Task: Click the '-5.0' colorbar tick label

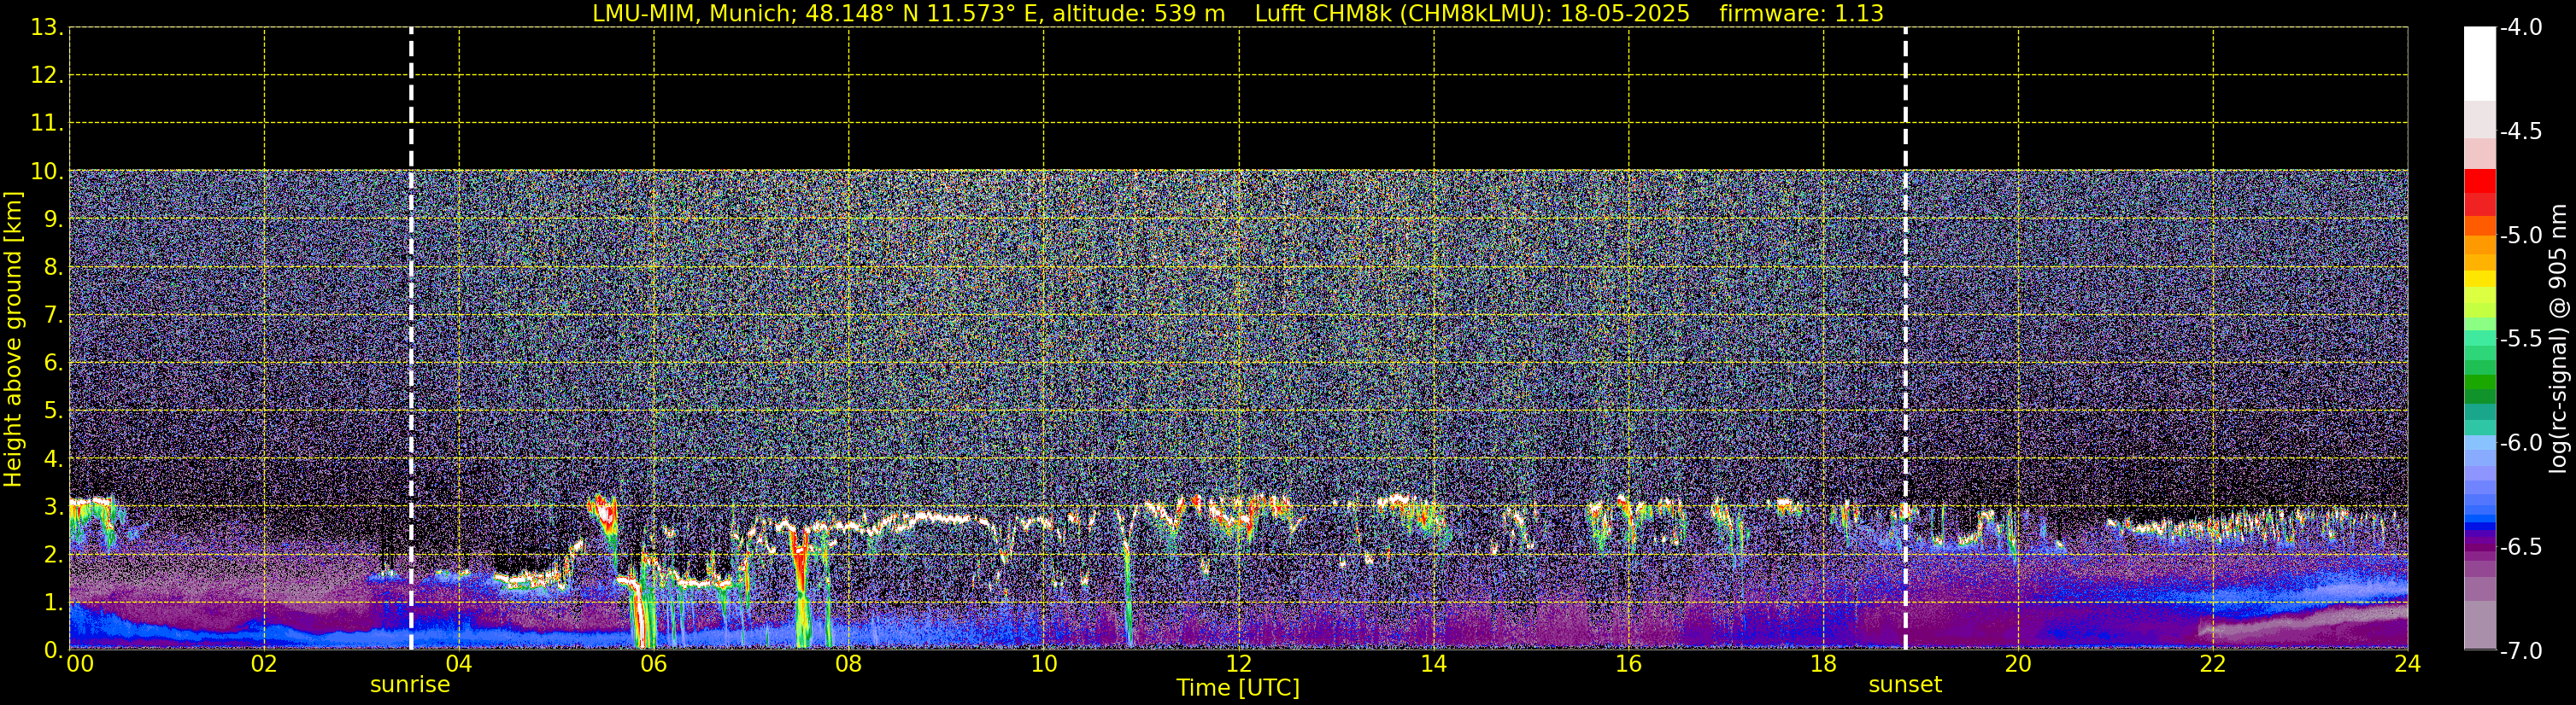Action: (2520, 236)
